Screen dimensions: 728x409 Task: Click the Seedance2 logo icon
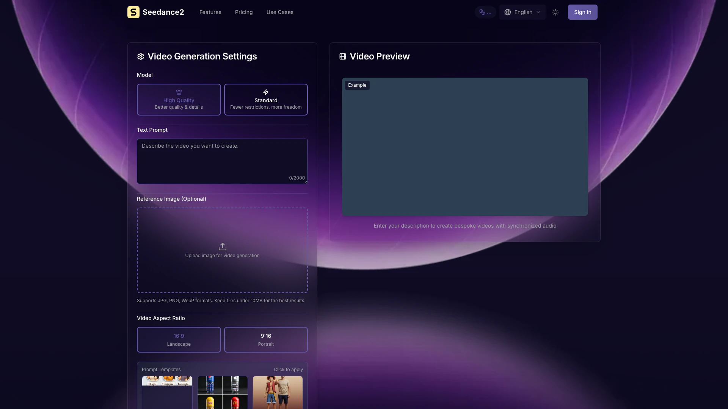[133, 12]
